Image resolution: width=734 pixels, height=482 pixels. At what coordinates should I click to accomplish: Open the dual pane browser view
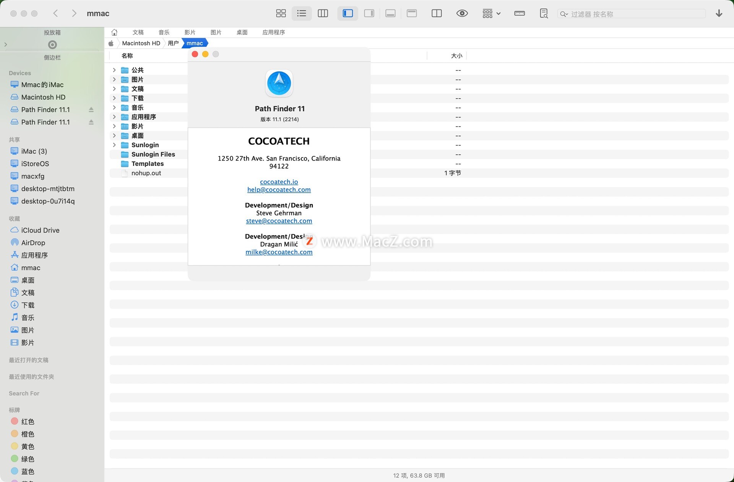[x=437, y=13]
